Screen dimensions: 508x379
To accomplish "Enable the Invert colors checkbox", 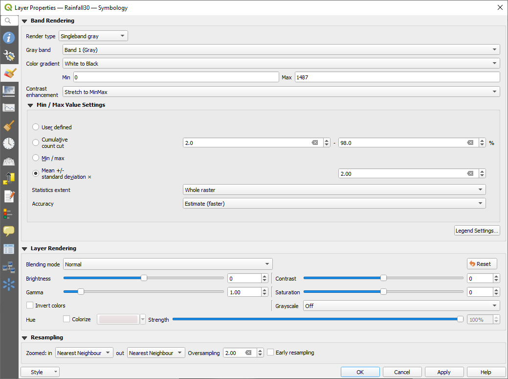I will tap(30, 306).
